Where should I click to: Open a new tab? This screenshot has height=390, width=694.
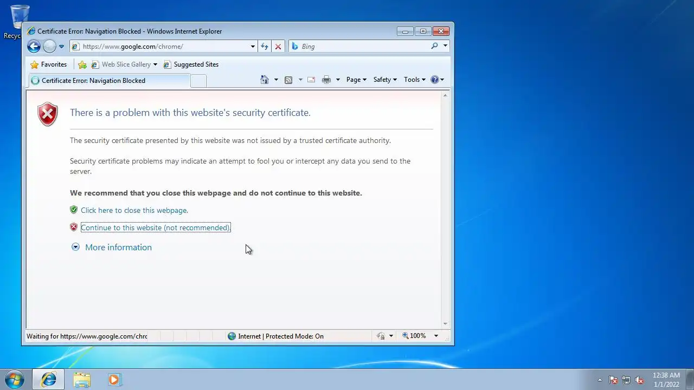[x=198, y=81]
